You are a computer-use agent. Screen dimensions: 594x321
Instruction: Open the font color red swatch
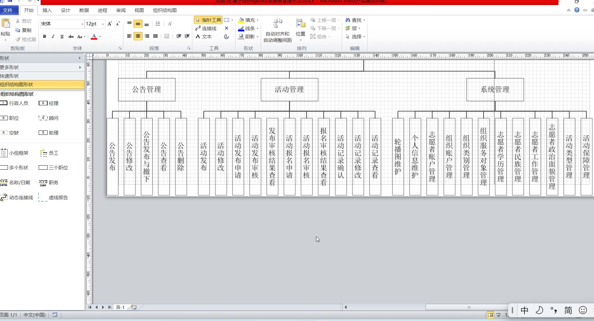coord(94,36)
